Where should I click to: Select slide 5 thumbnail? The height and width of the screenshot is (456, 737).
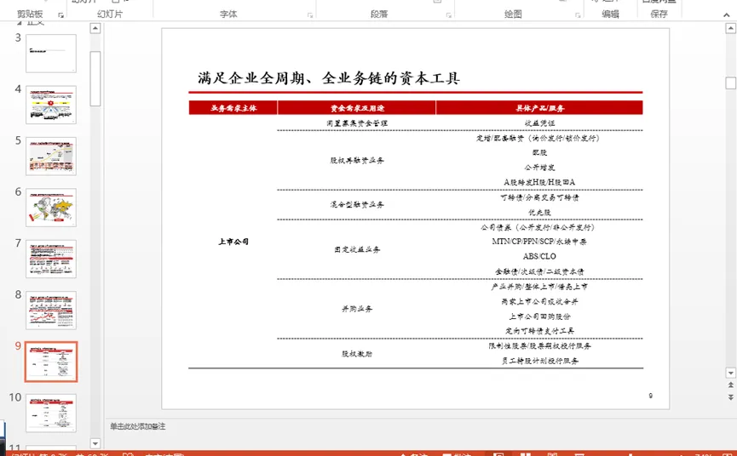pos(51,157)
